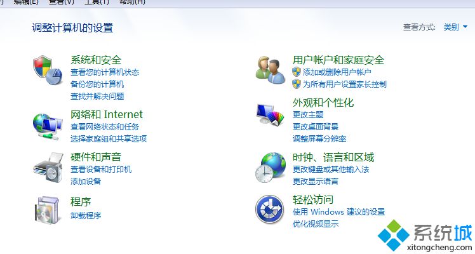Click the Programs disc box icon
Screen dimensions: 475x254
click(x=47, y=210)
